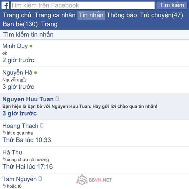This screenshot has width=189, height=189.
Task: Open "Thông báo" notifications
Action: [x=122, y=15]
